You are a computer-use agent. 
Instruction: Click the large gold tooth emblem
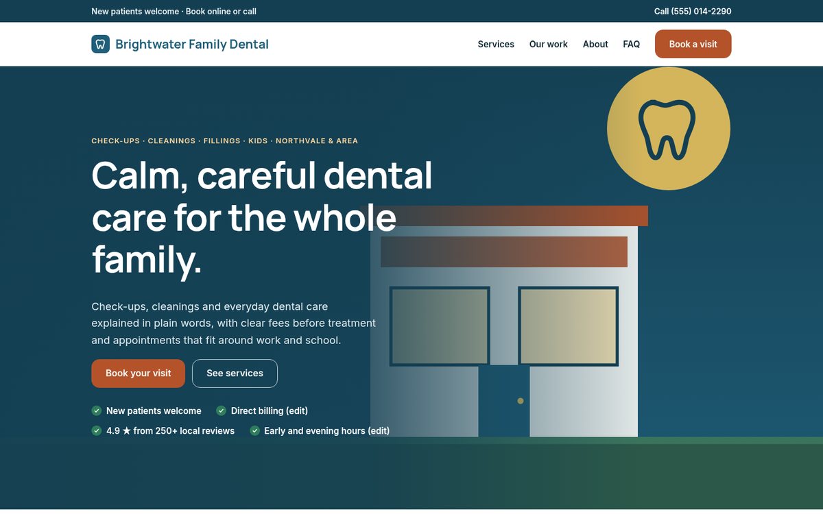(x=669, y=128)
